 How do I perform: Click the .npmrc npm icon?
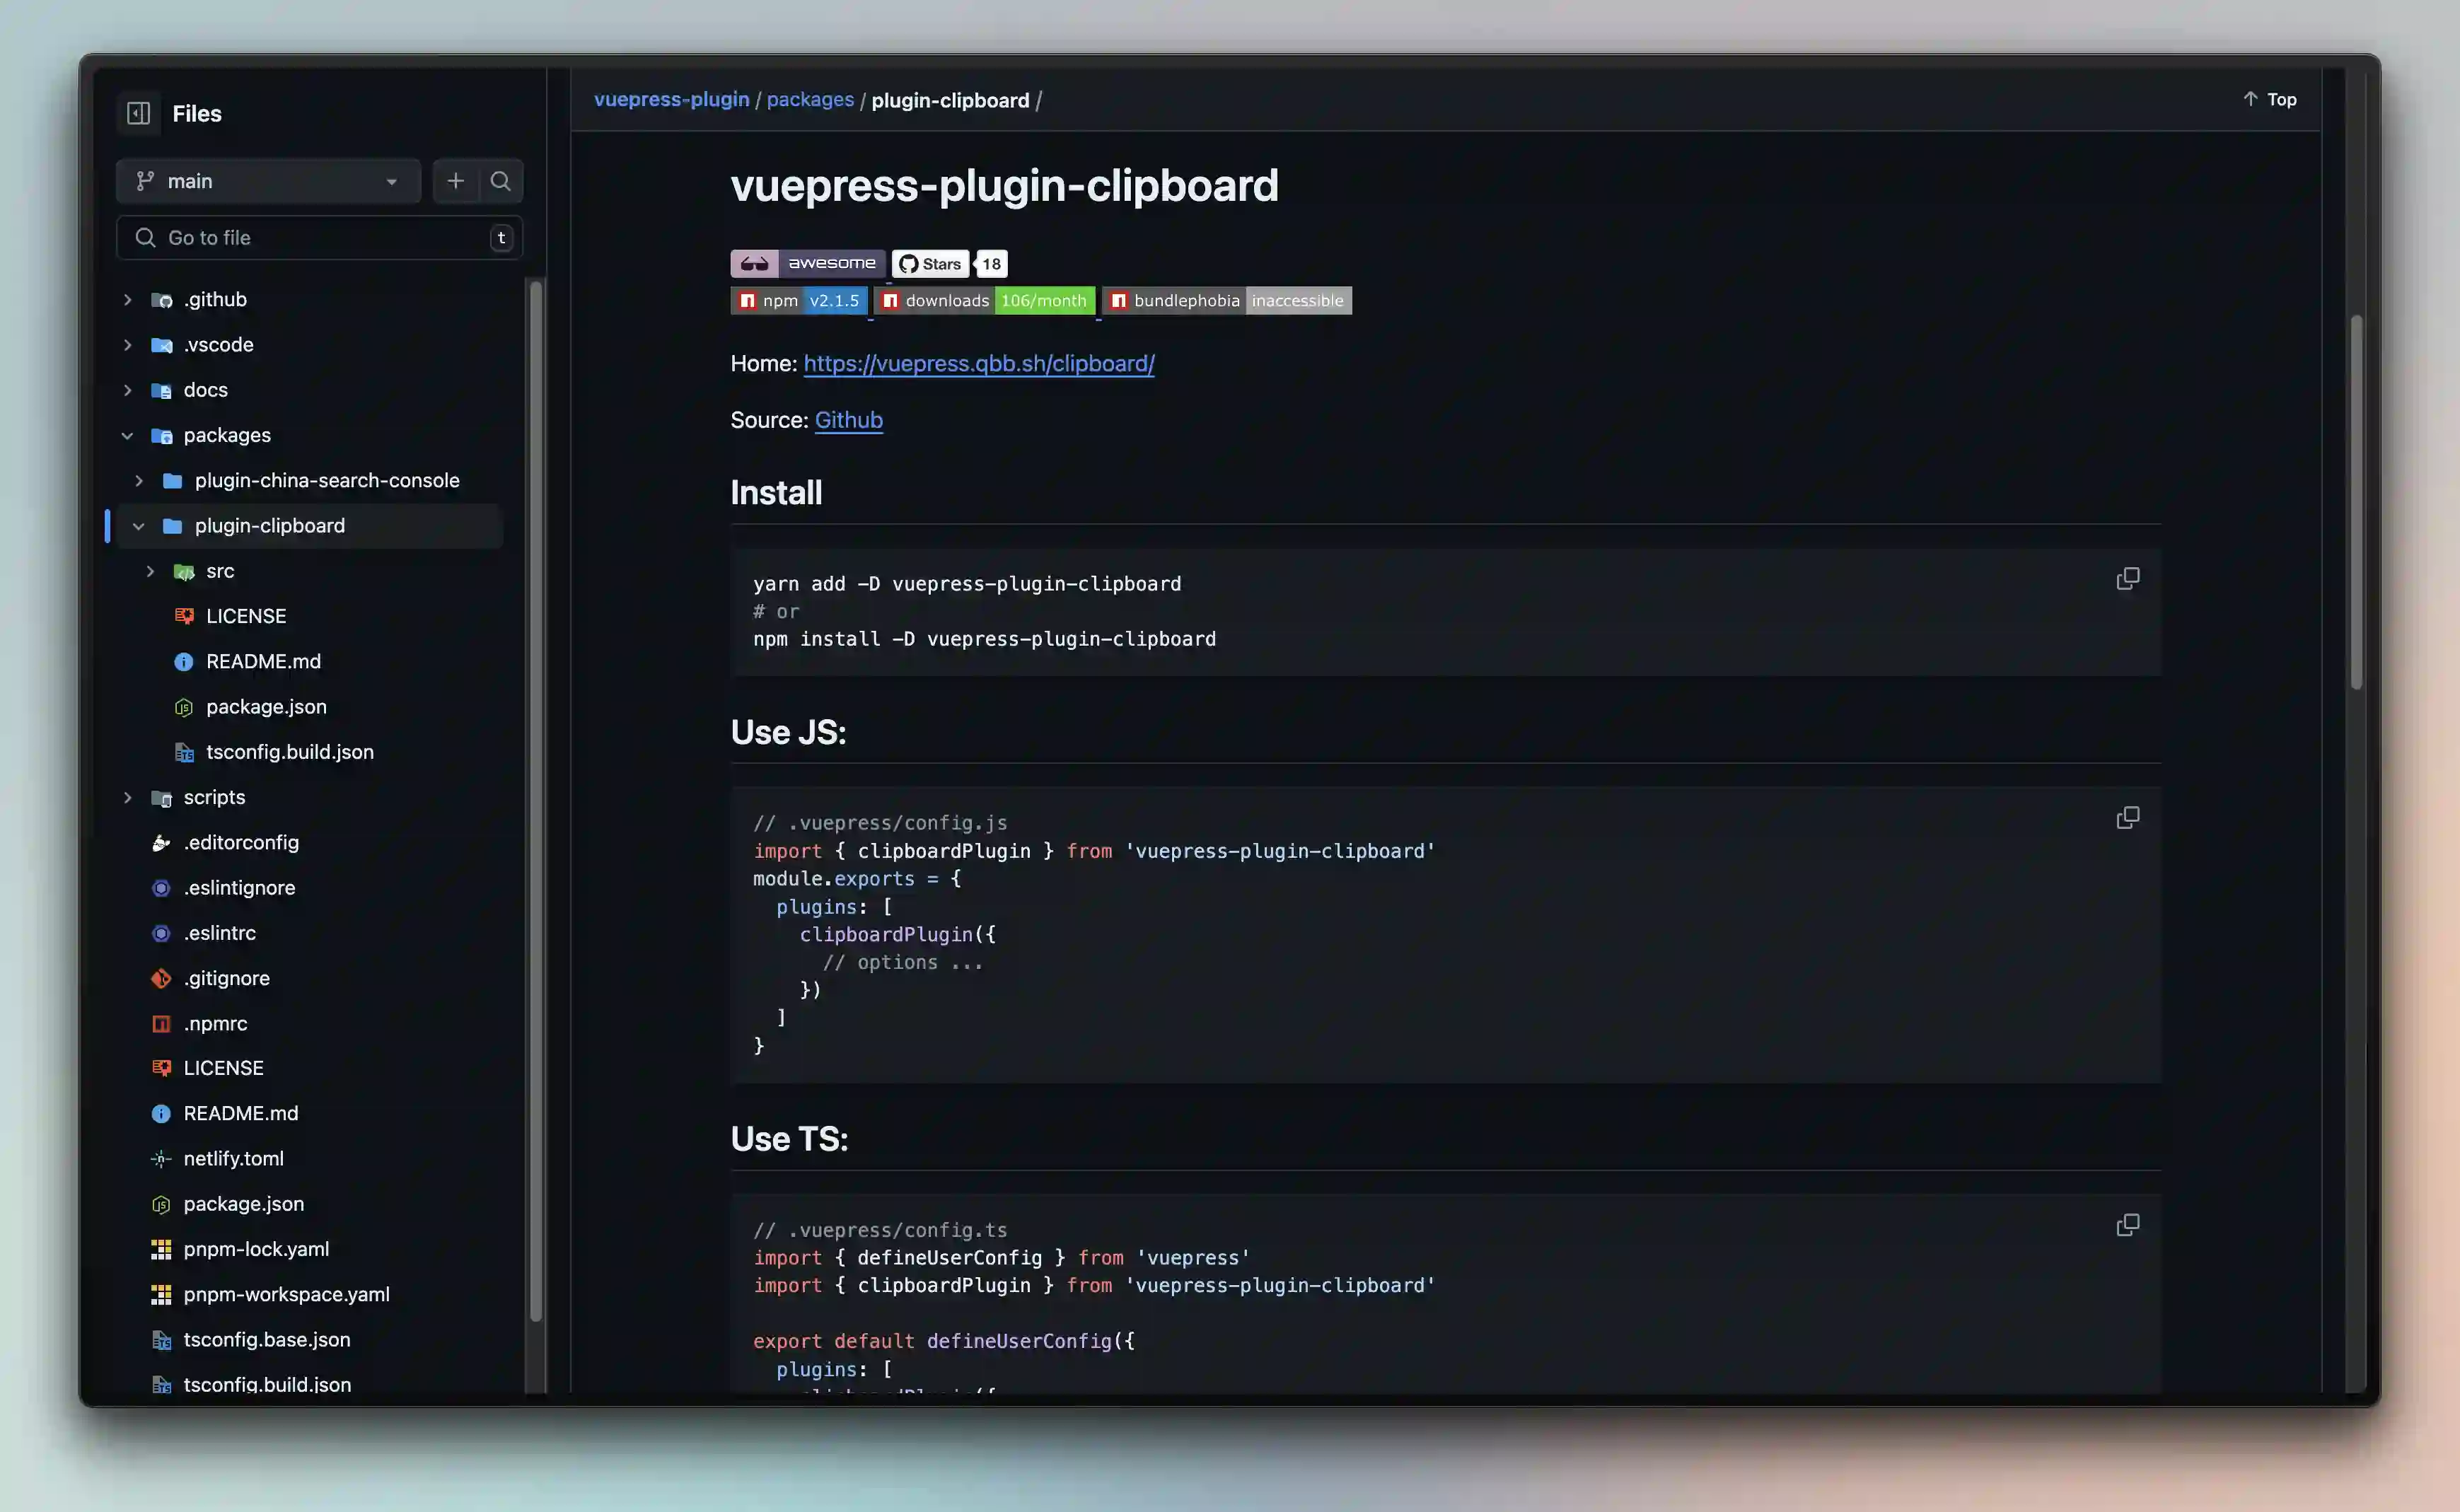click(x=161, y=1024)
